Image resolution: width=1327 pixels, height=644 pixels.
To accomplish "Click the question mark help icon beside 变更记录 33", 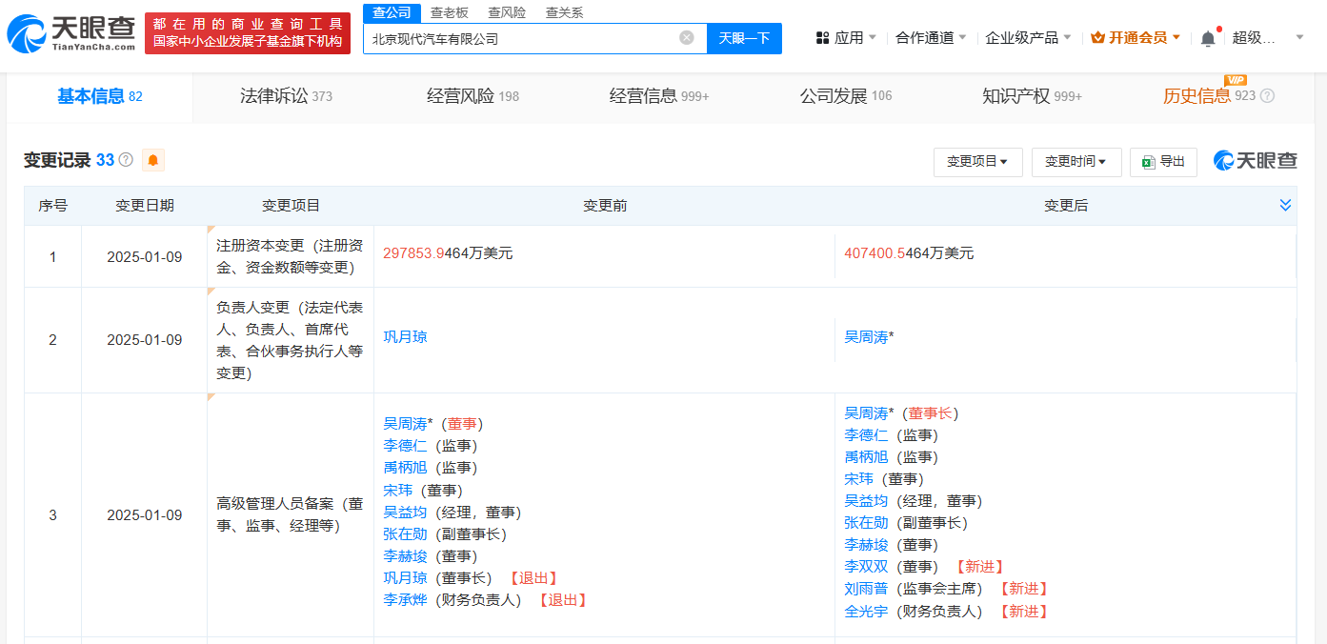I will click(x=126, y=160).
